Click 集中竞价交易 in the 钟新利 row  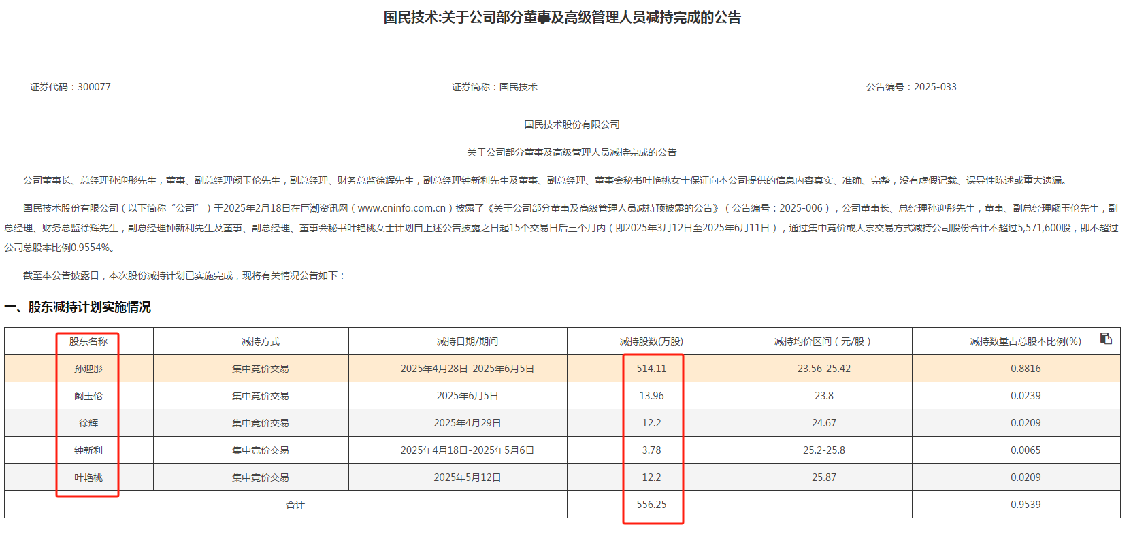click(x=261, y=450)
